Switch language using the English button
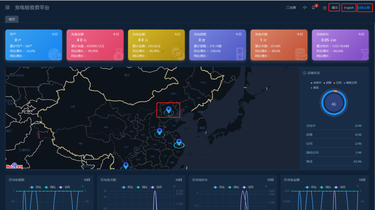This screenshot has height=210, width=375. click(349, 8)
